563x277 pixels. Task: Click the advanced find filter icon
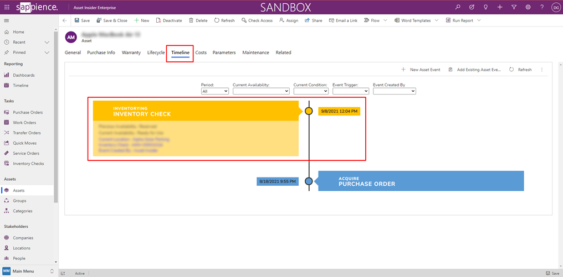click(514, 7)
